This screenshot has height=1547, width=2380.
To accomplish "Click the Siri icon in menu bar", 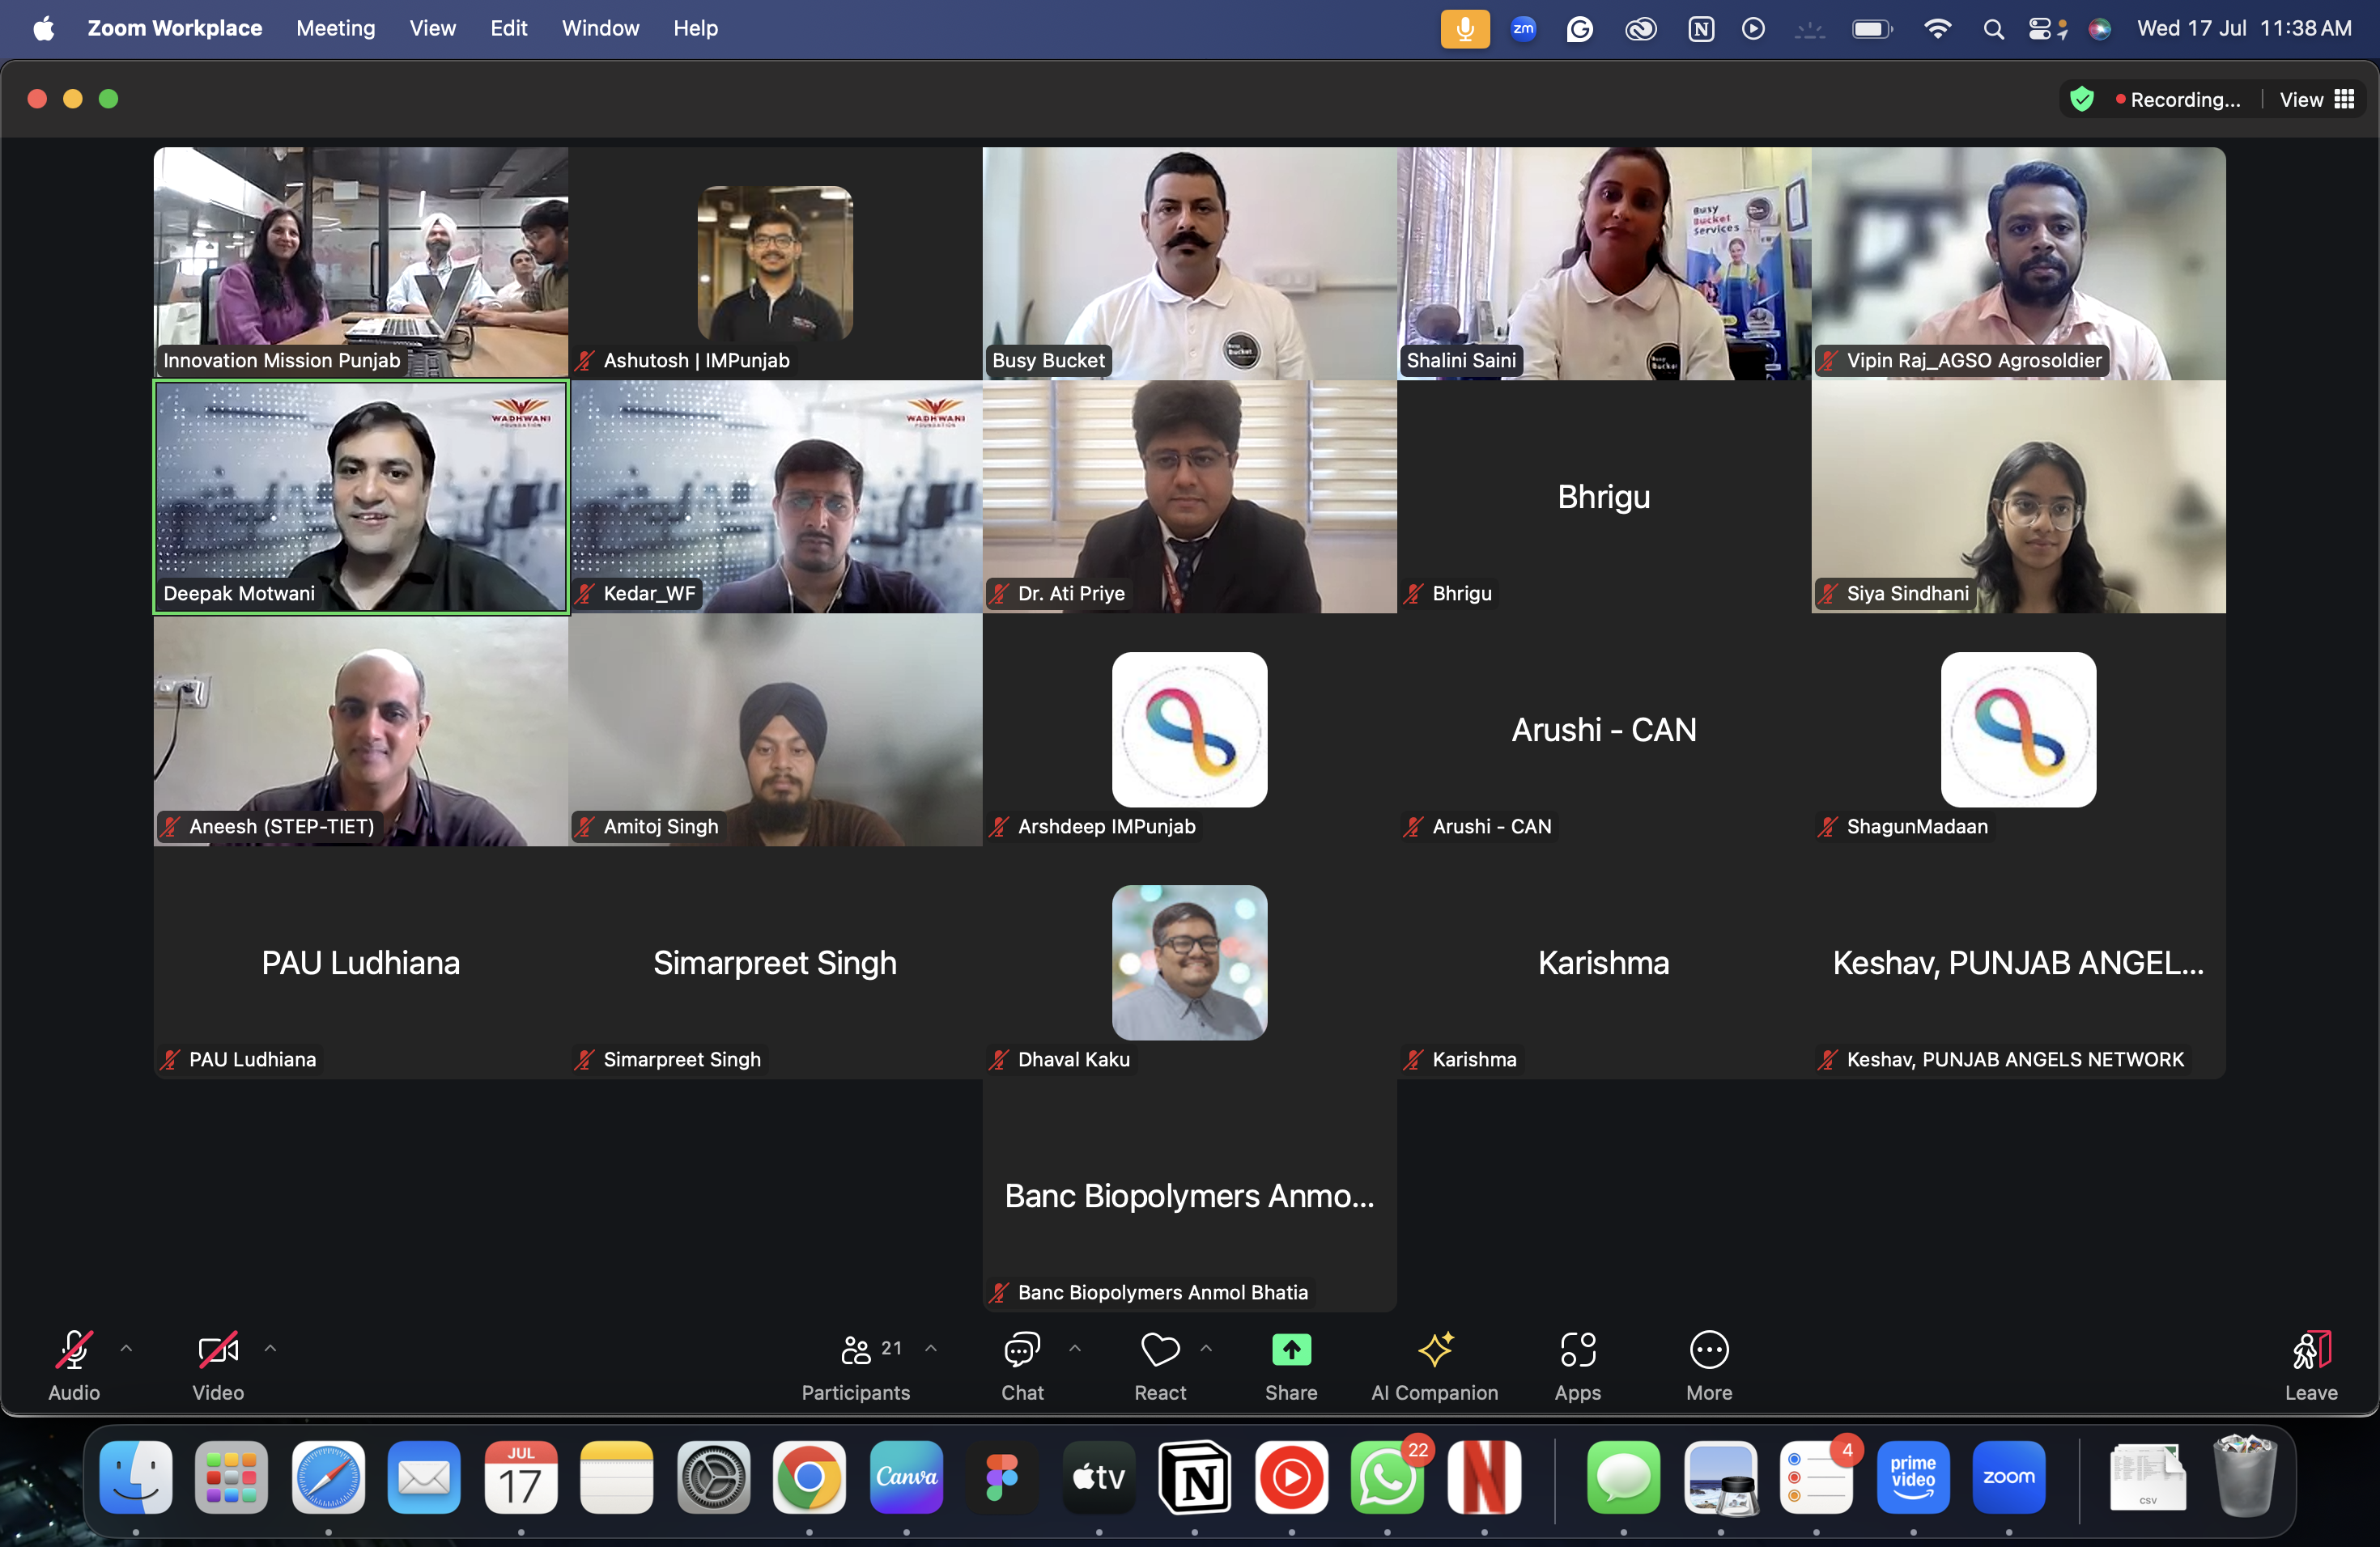I will point(2100,29).
